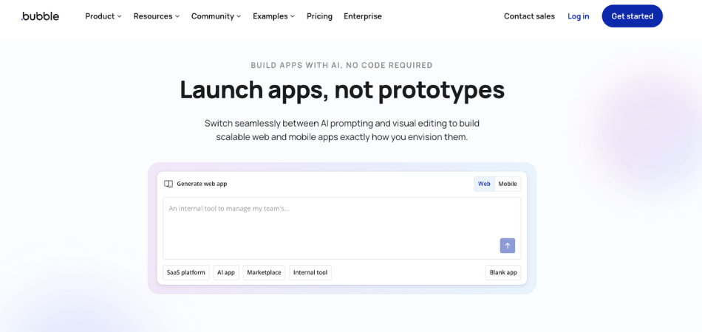Open the Enterprise menu item
This screenshot has width=702, height=332.
tap(362, 16)
